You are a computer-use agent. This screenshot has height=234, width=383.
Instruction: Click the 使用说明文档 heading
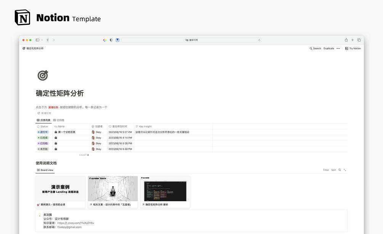tap(46, 163)
